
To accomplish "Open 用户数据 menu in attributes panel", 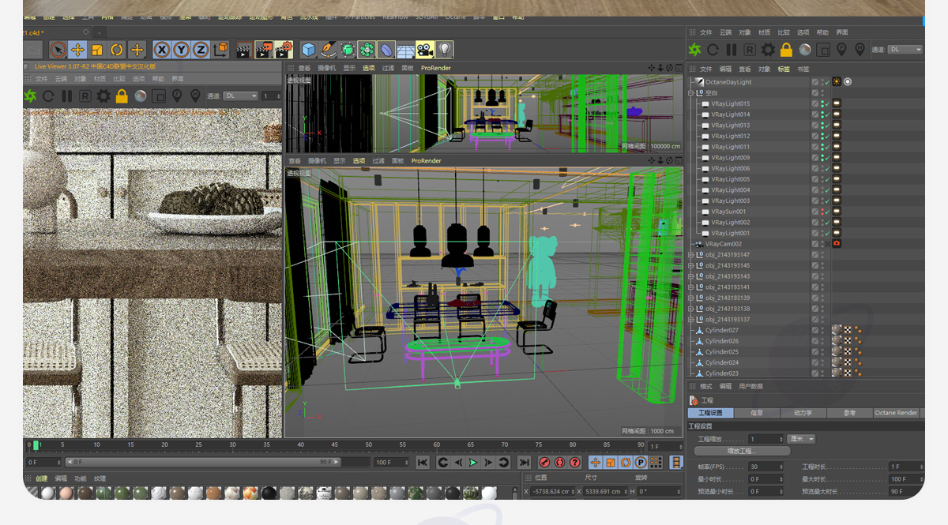I will click(x=750, y=386).
